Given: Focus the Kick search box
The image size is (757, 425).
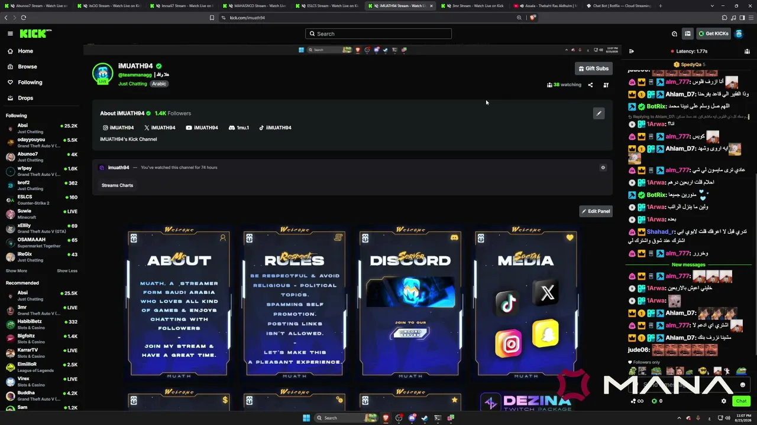Looking at the screenshot, I should click(x=378, y=34).
